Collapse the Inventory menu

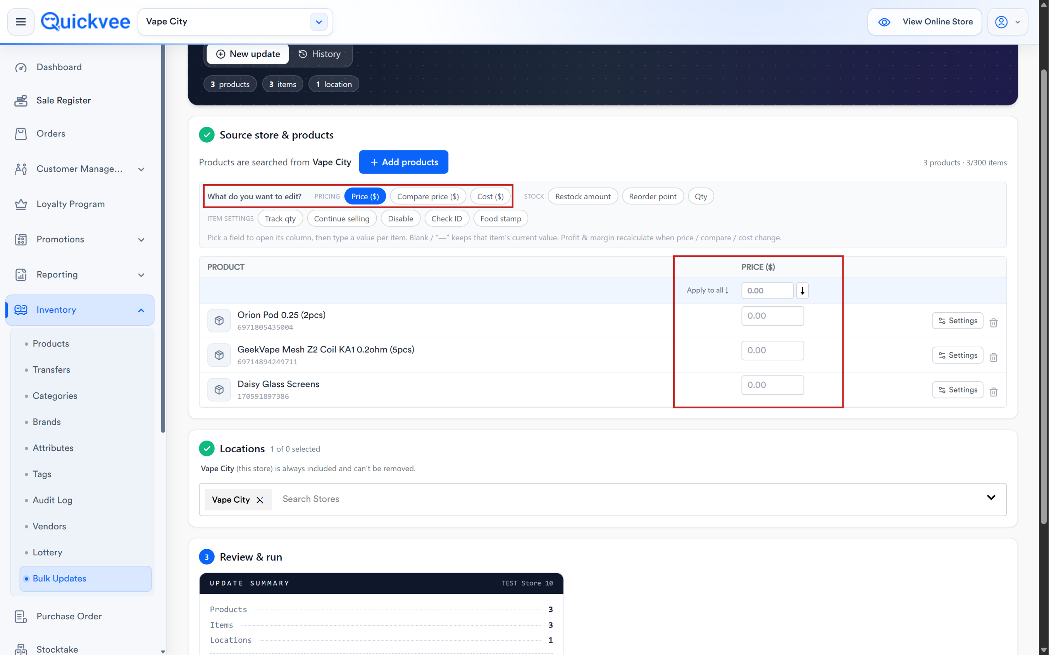coord(141,310)
